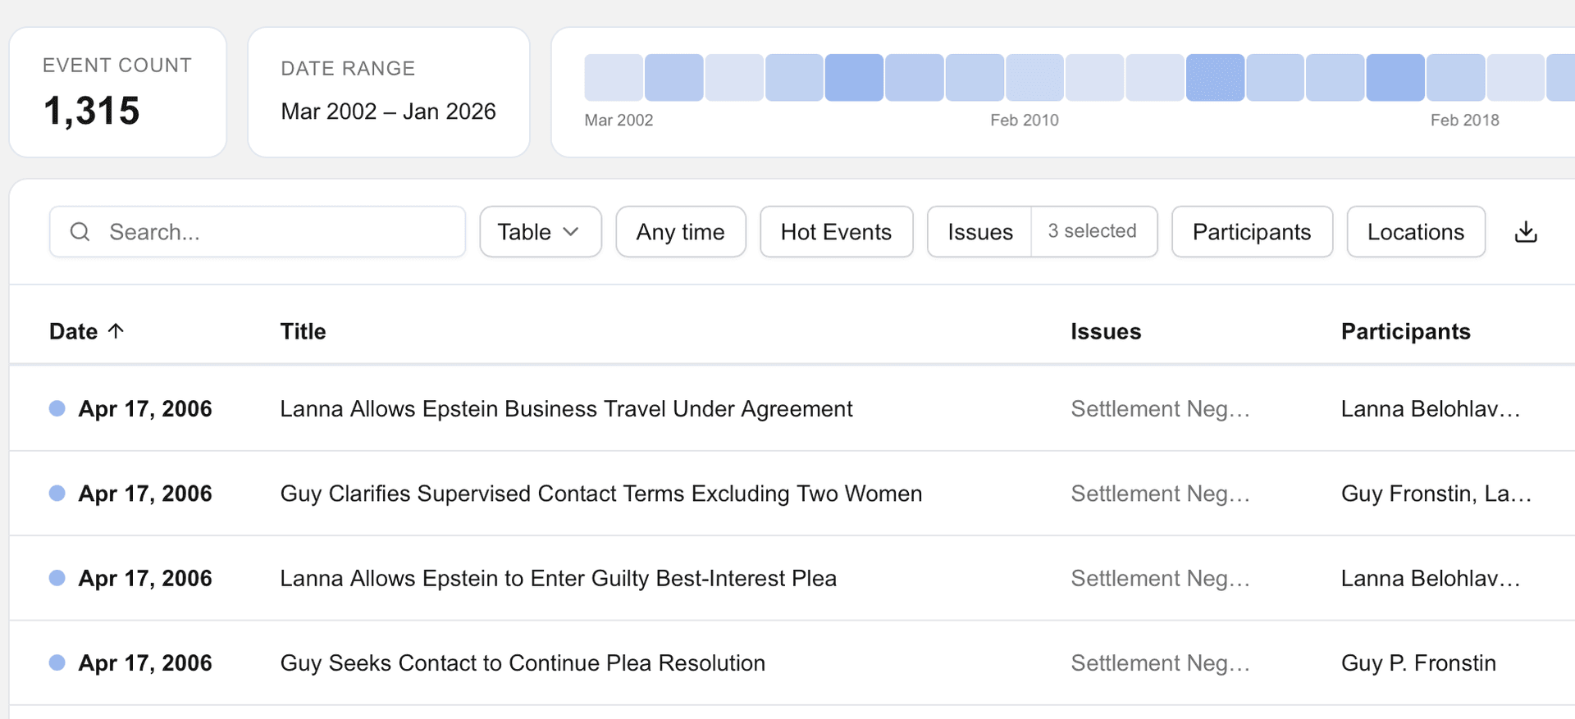Image resolution: width=1575 pixels, height=719 pixels.
Task: Click blue dot beside Guilty Best-Interest Plea row
Action: click(x=57, y=578)
